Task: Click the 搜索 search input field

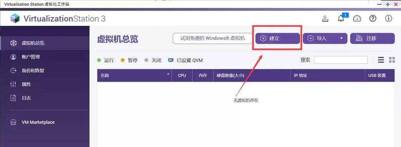Action: click(x=341, y=60)
